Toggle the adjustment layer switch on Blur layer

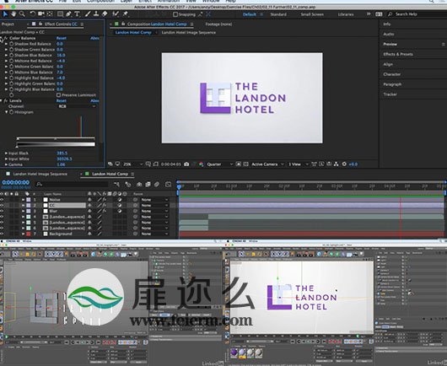[120, 211]
